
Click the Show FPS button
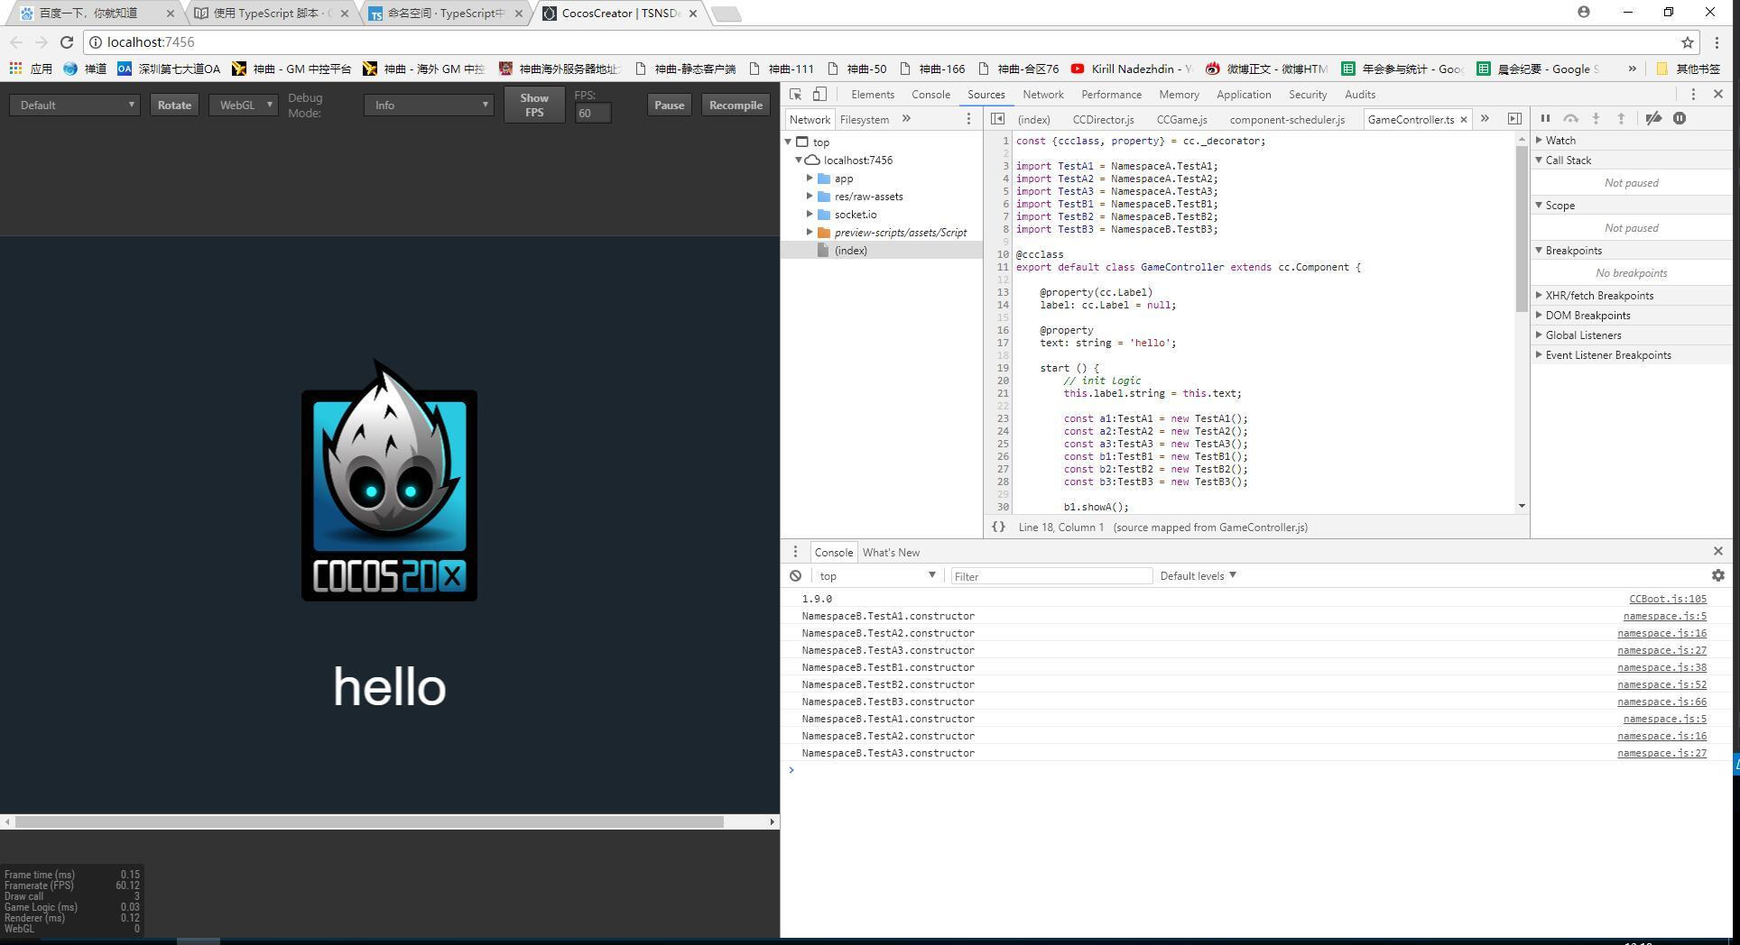(x=534, y=106)
